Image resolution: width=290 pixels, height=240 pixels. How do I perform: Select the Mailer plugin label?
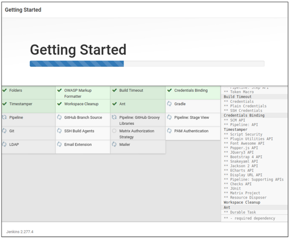click(x=125, y=145)
